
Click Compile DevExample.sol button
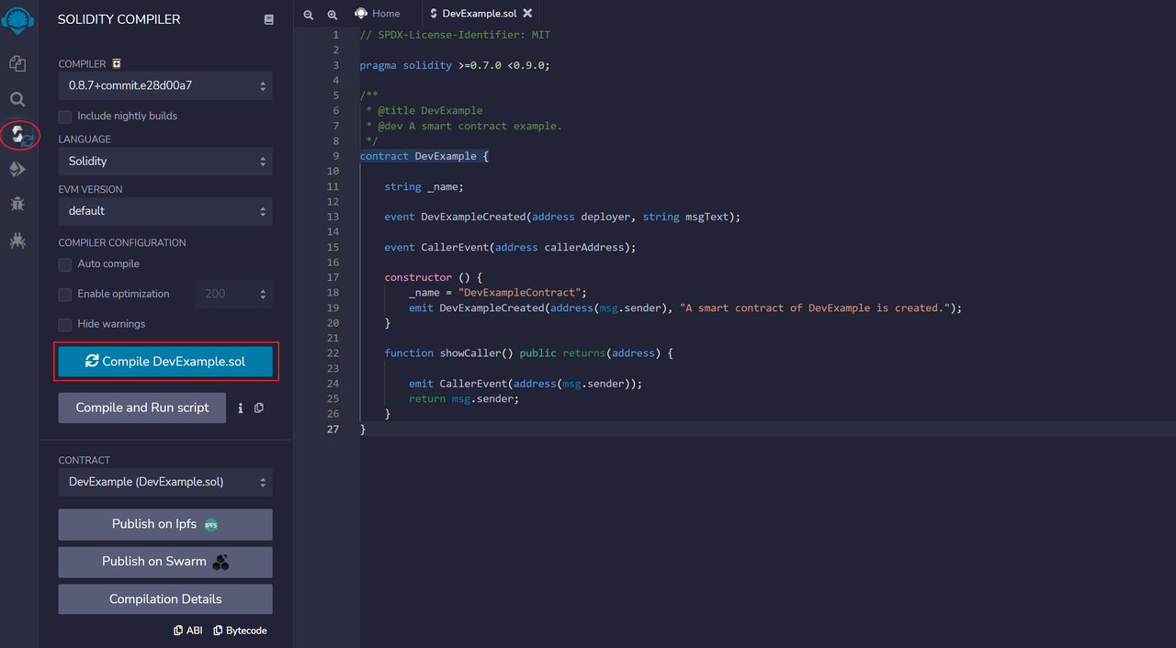165,362
